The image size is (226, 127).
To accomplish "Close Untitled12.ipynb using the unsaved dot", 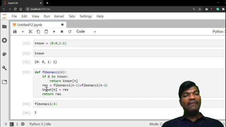I will click(62, 25).
